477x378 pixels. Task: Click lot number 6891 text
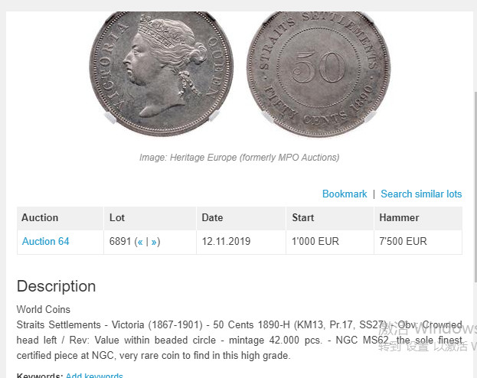(x=120, y=242)
